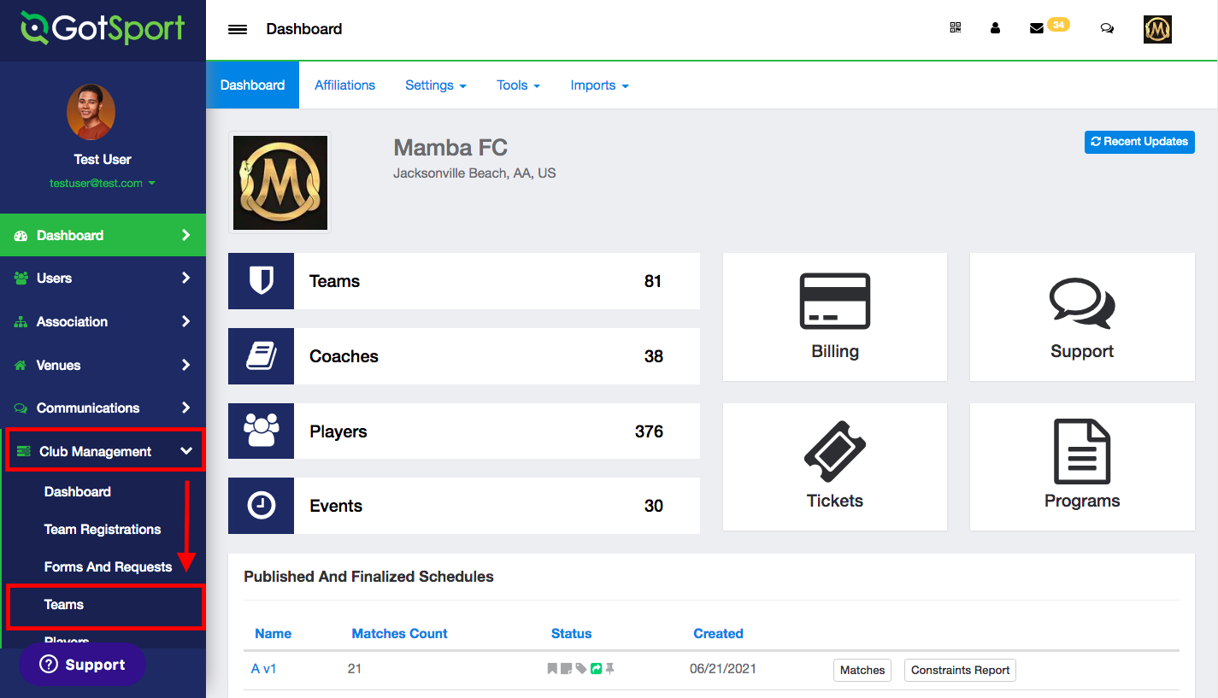Sort by the Matches Count column header
Viewport: 1218px width, 698px height.
(x=399, y=634)
